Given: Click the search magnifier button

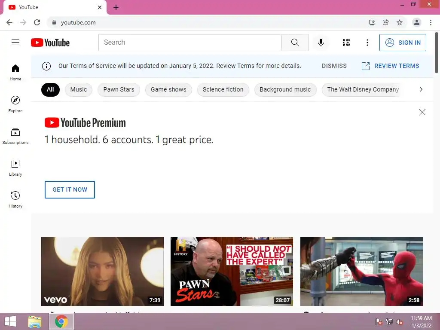Looking at the screenshot, I should point(295,43).
